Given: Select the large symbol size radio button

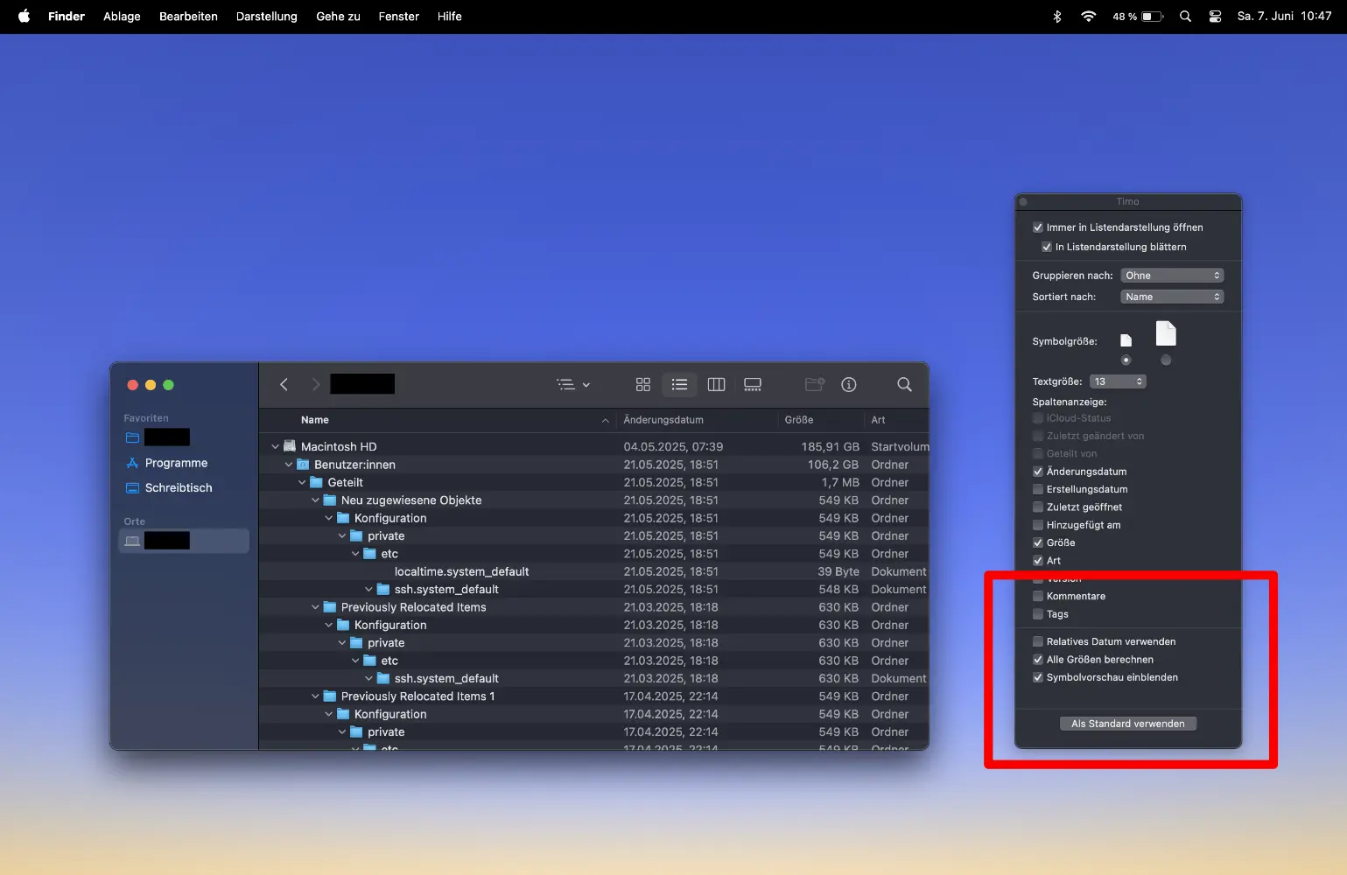Looking at the screenshot, I should pyautogui.click(x=1166, y=360).
